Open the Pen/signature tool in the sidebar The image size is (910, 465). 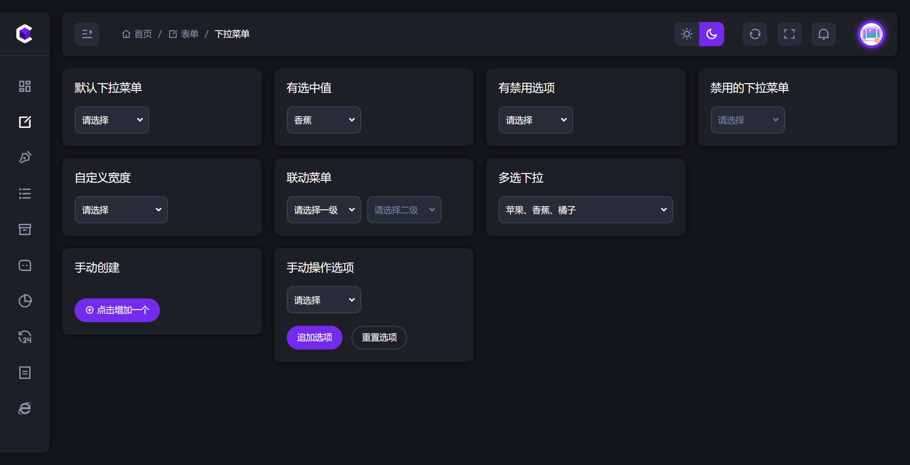pyautogui.click(x=25, y=157)
